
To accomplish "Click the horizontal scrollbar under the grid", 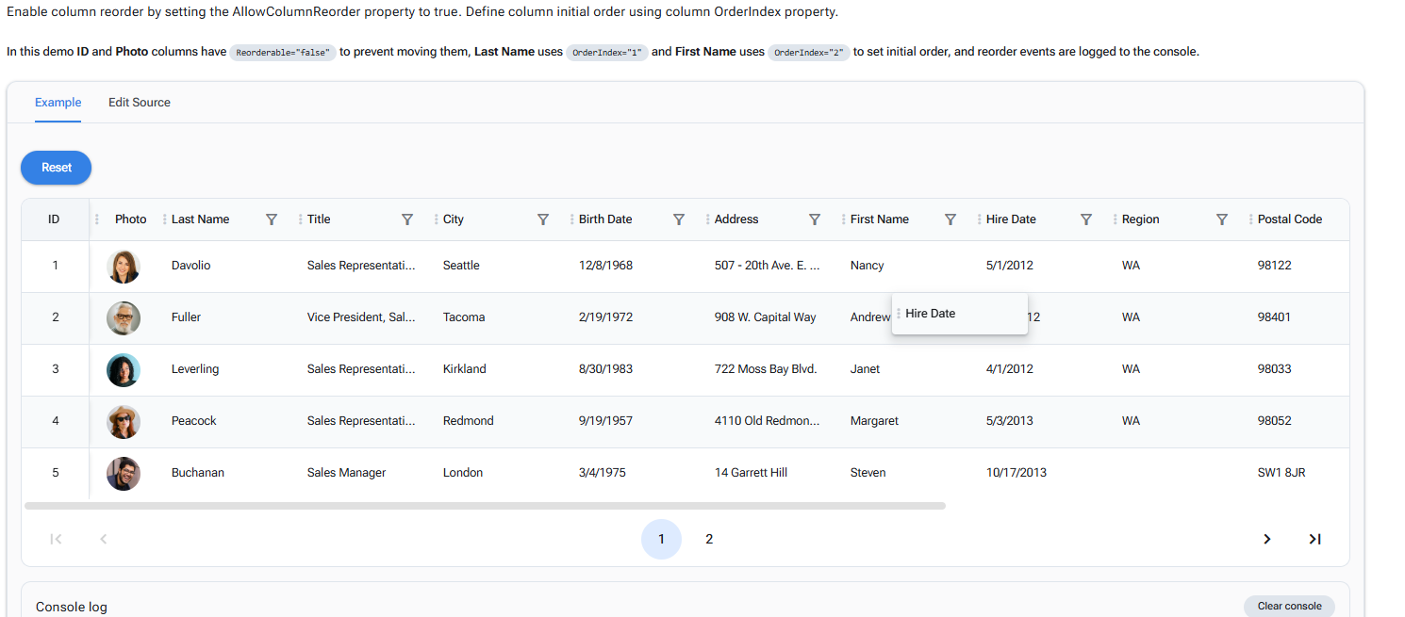I will click(x=485, y=506).
